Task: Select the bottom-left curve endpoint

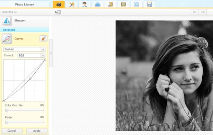Action: [3, 101]
